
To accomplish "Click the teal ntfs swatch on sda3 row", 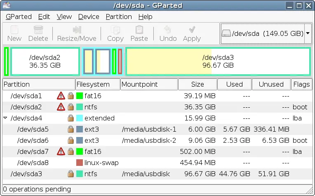I will pos(80,174).
